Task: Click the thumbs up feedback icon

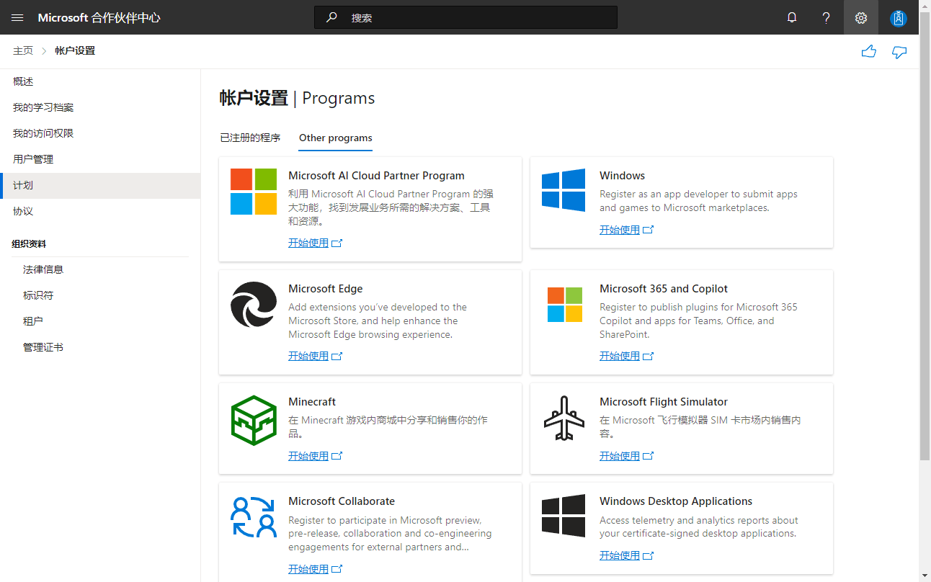Action: click(x=869, y=51)
